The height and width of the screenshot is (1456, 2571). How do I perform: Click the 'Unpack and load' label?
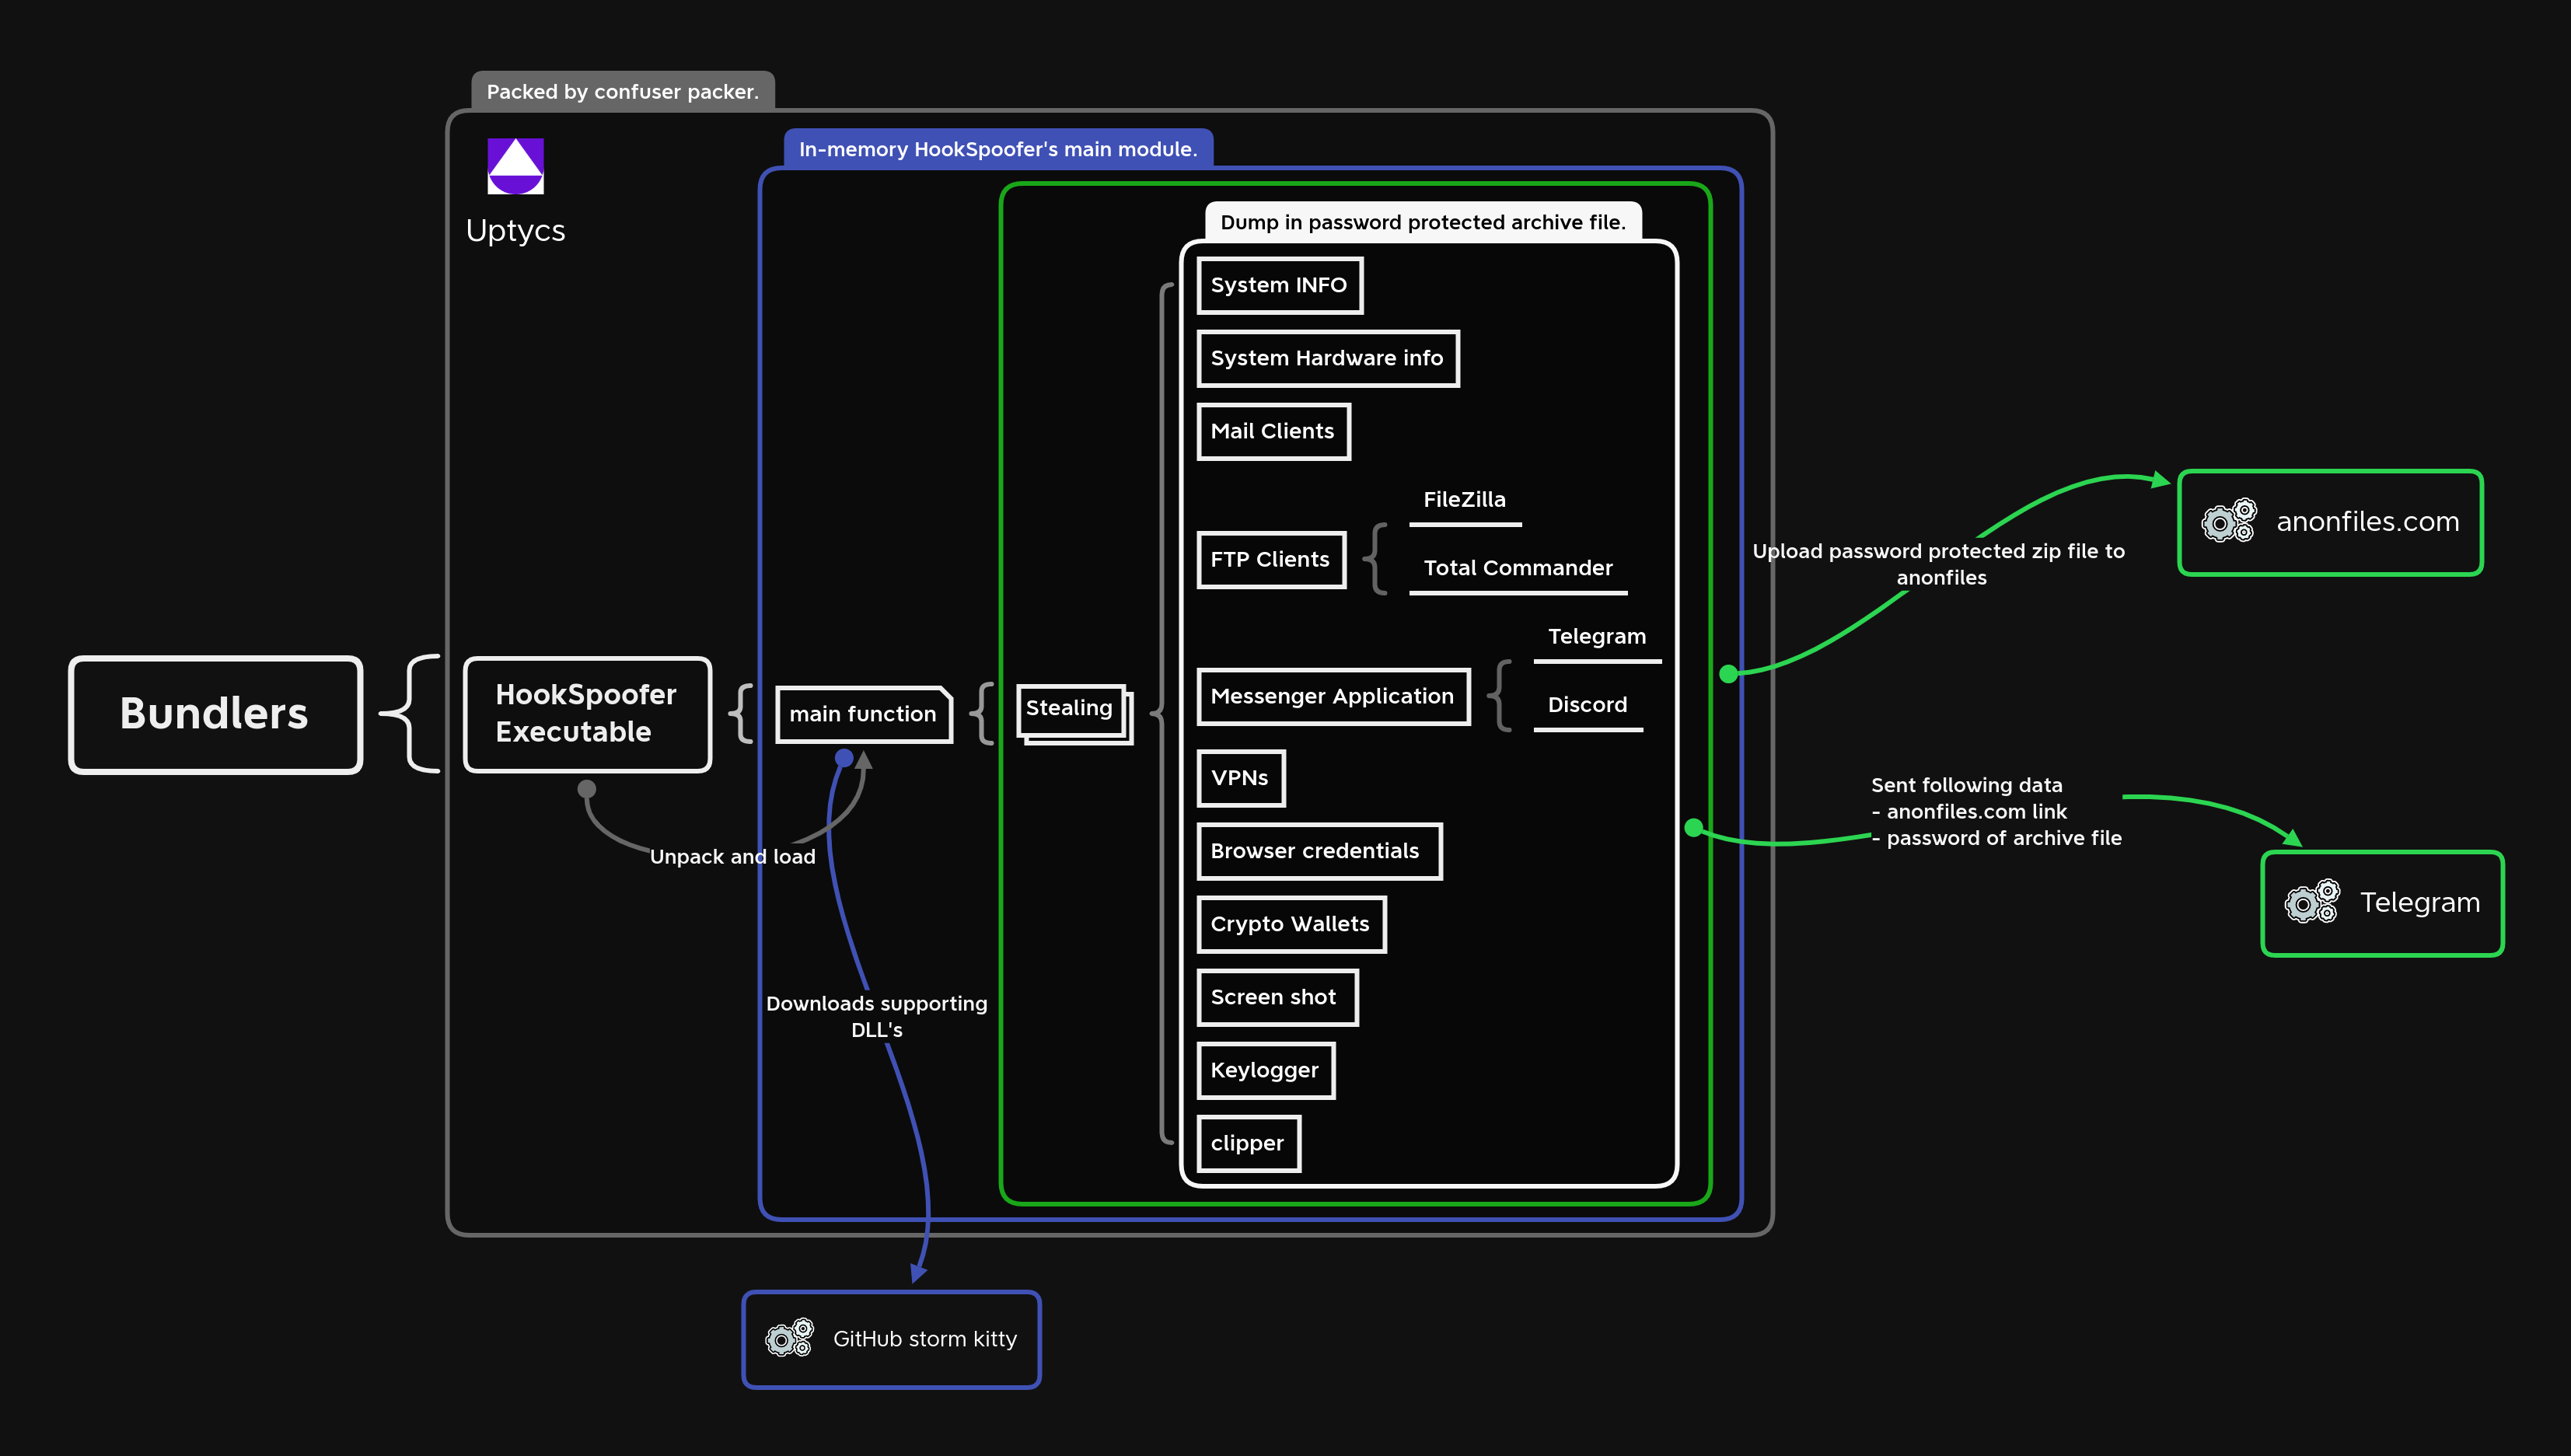[x=733, y=856]
